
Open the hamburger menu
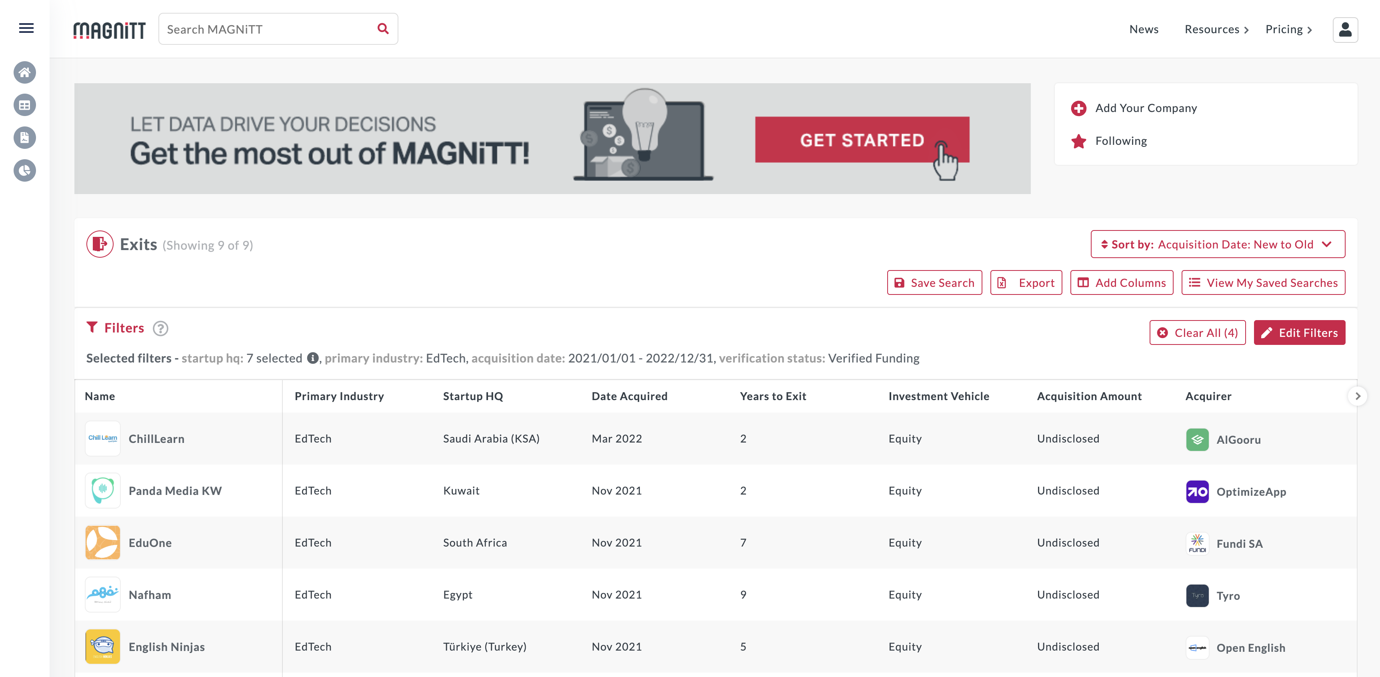pos(26,28)
